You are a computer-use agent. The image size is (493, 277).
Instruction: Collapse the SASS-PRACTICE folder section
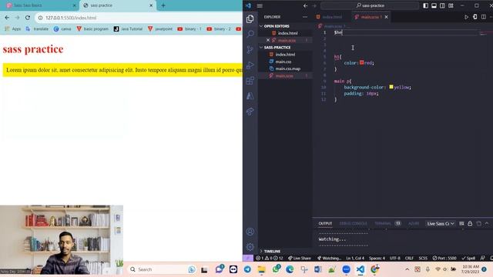click(x=275, y=48)
